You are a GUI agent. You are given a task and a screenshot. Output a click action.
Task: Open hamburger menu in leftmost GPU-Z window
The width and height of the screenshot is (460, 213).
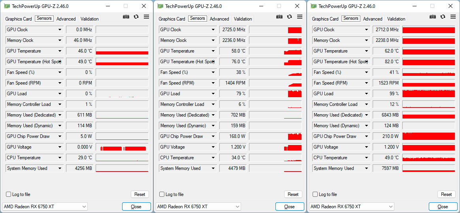click(x=146, y=17)
